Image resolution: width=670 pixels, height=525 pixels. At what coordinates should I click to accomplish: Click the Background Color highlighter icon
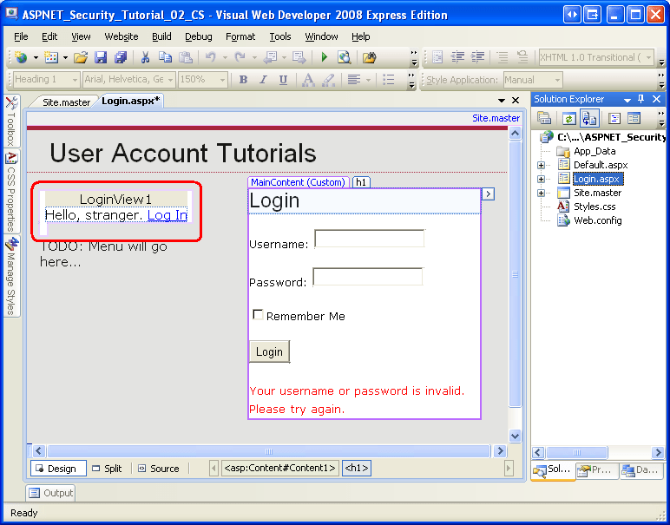[x=328, y=80]
